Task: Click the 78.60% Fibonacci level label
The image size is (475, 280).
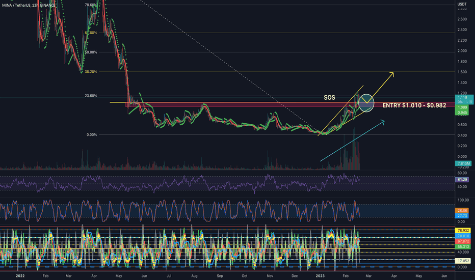Action: (x=91, y=5)
